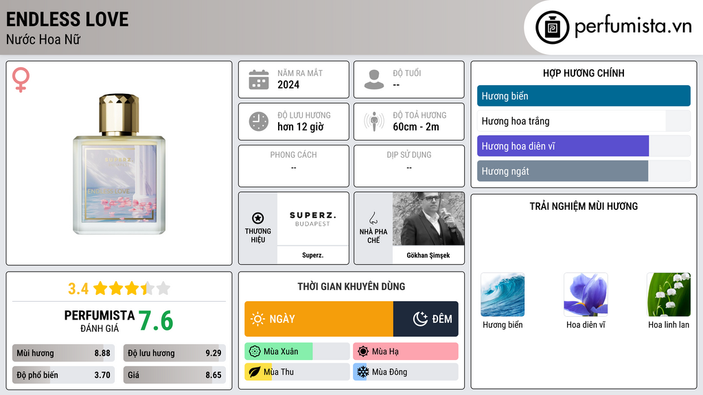Click the Mùa Hạ season bar

(405, 352)
